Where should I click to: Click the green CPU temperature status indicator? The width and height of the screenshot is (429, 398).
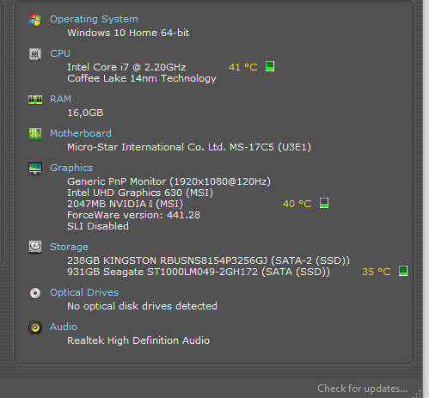click(x=270, y=66)
